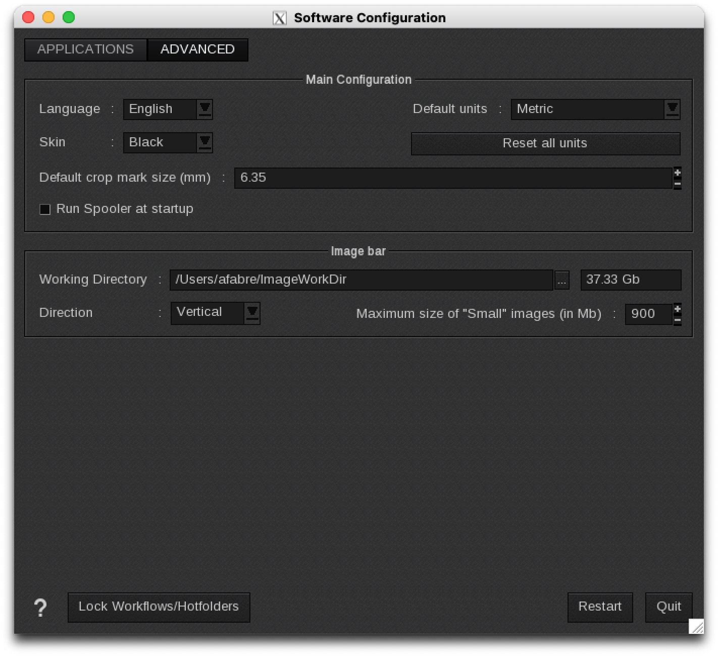
Task: Switch to the Applications tab
Action: tap(85, 49)
